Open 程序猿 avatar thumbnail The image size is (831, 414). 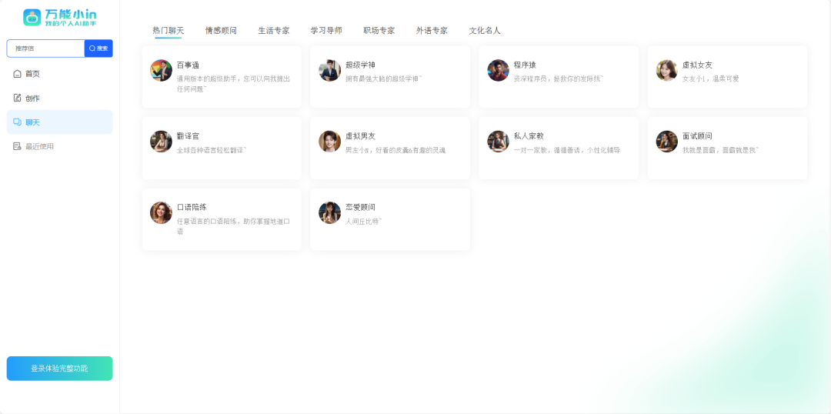click(498, 70)
